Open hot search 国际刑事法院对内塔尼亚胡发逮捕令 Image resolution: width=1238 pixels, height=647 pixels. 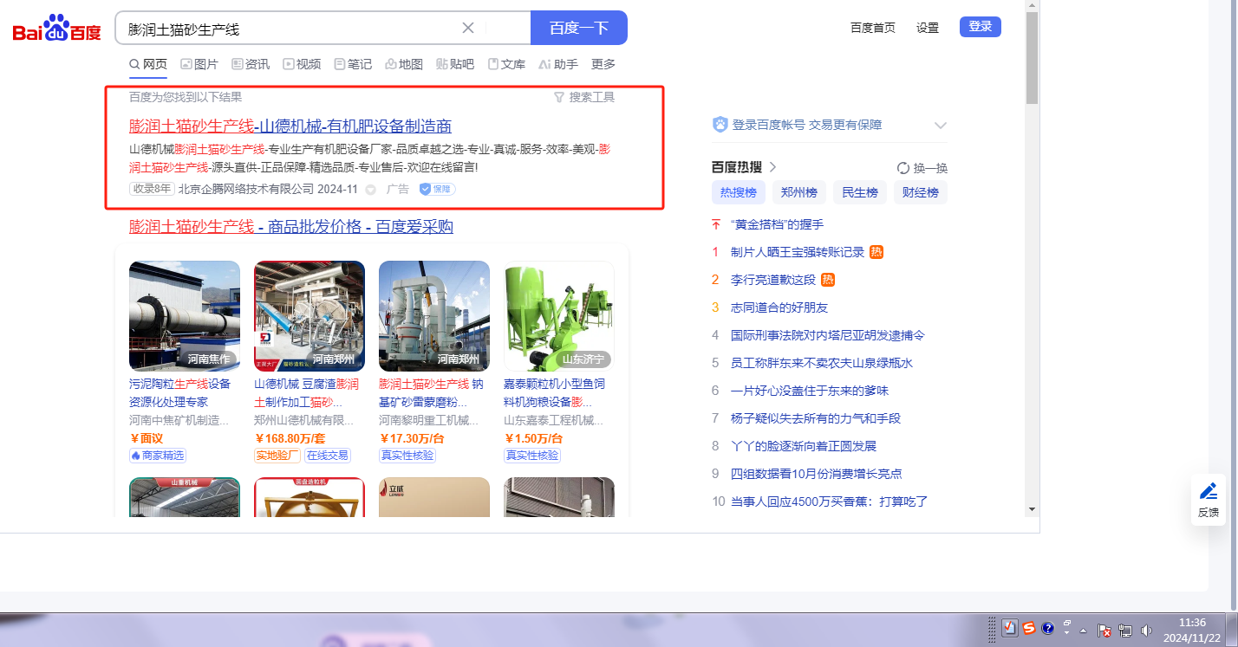pyautogui.click(x=828, y=335)
